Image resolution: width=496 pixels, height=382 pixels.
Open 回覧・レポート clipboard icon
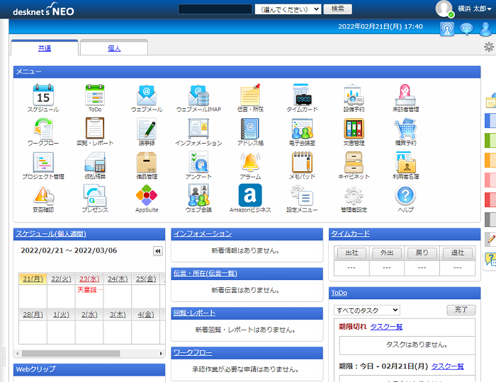coord(95,129)
